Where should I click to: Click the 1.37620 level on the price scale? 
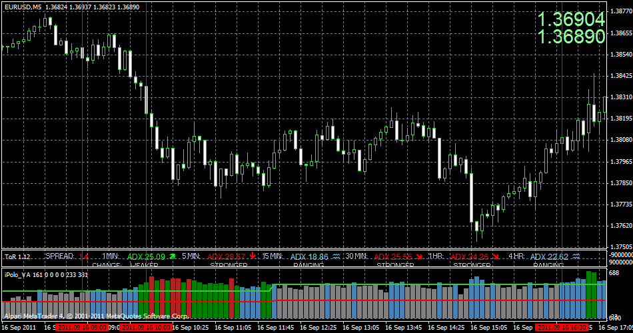pos(621,226)
